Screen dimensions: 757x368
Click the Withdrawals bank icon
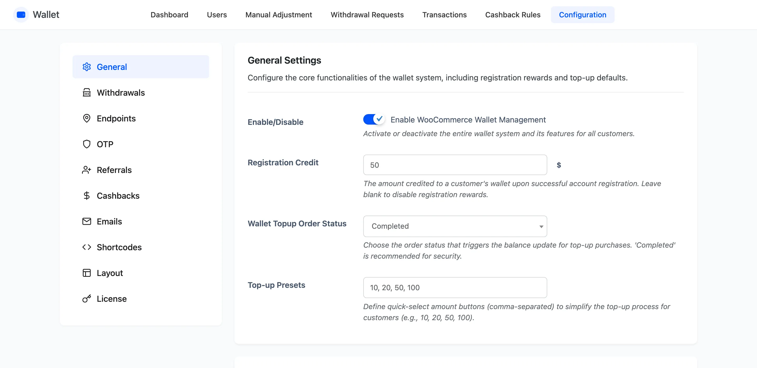(x=86, y=93)
